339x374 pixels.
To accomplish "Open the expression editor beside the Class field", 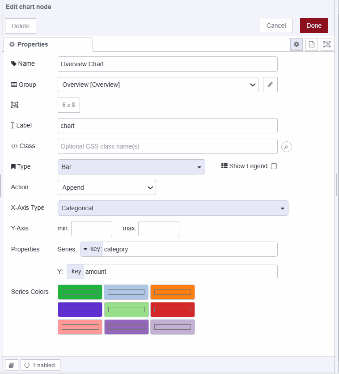I will pos(287,146).
